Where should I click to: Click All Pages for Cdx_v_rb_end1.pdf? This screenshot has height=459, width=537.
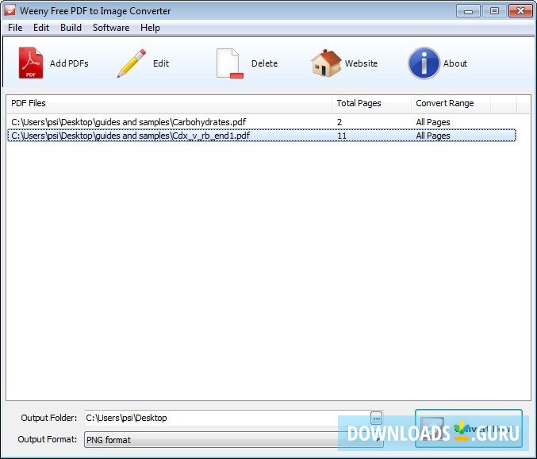pos(433,136)
